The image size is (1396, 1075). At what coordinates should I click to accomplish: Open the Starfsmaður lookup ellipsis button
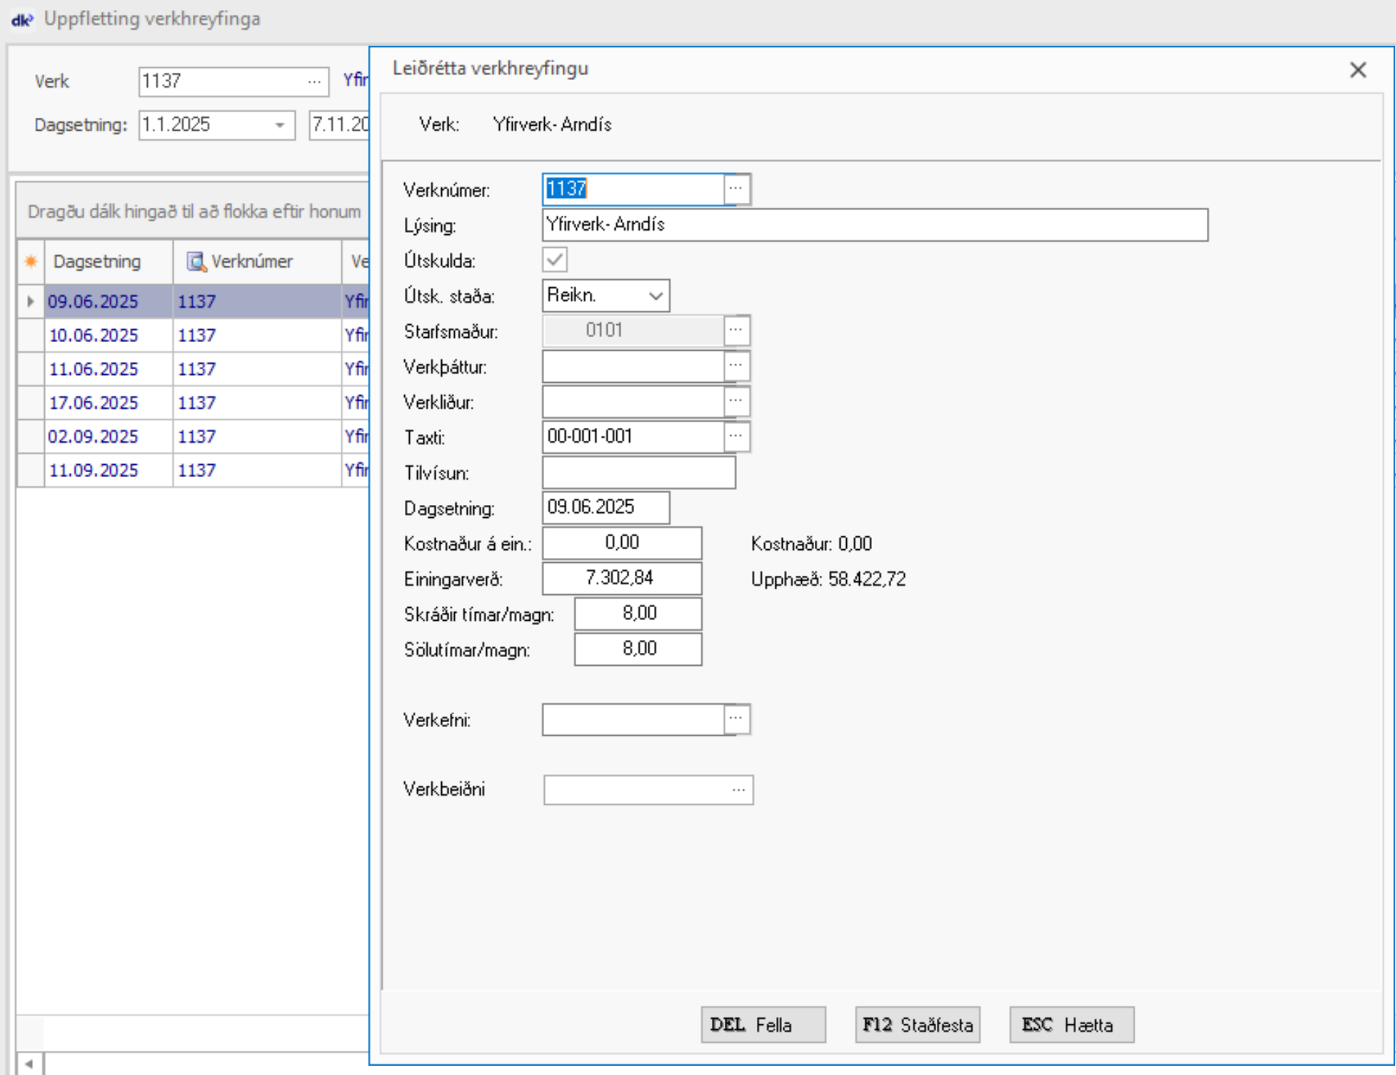coord(736,331)
